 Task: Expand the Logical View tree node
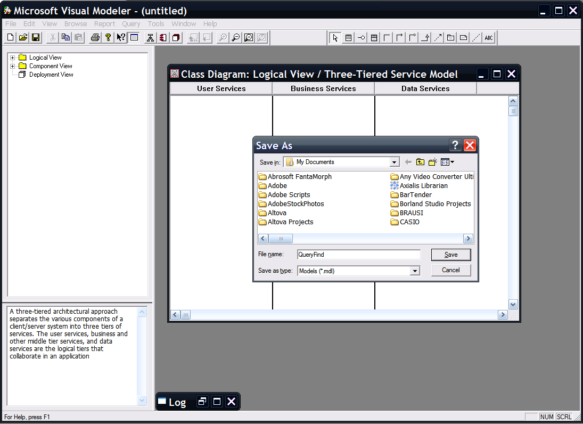click(x=13, y=58)
